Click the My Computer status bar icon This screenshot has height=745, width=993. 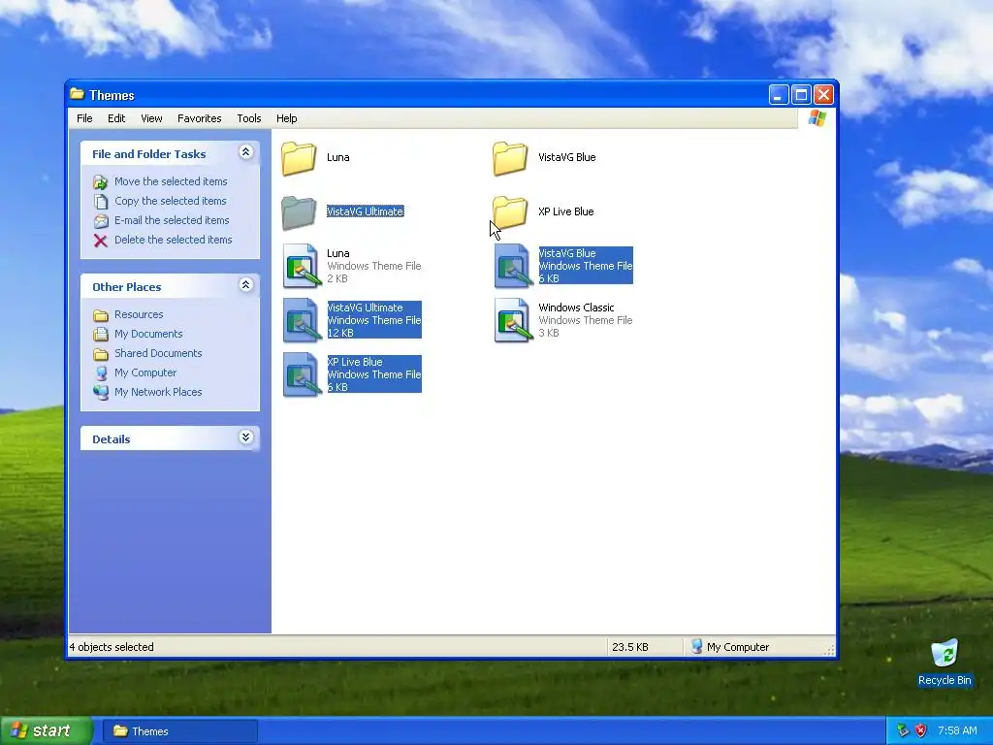coord(696,647)
